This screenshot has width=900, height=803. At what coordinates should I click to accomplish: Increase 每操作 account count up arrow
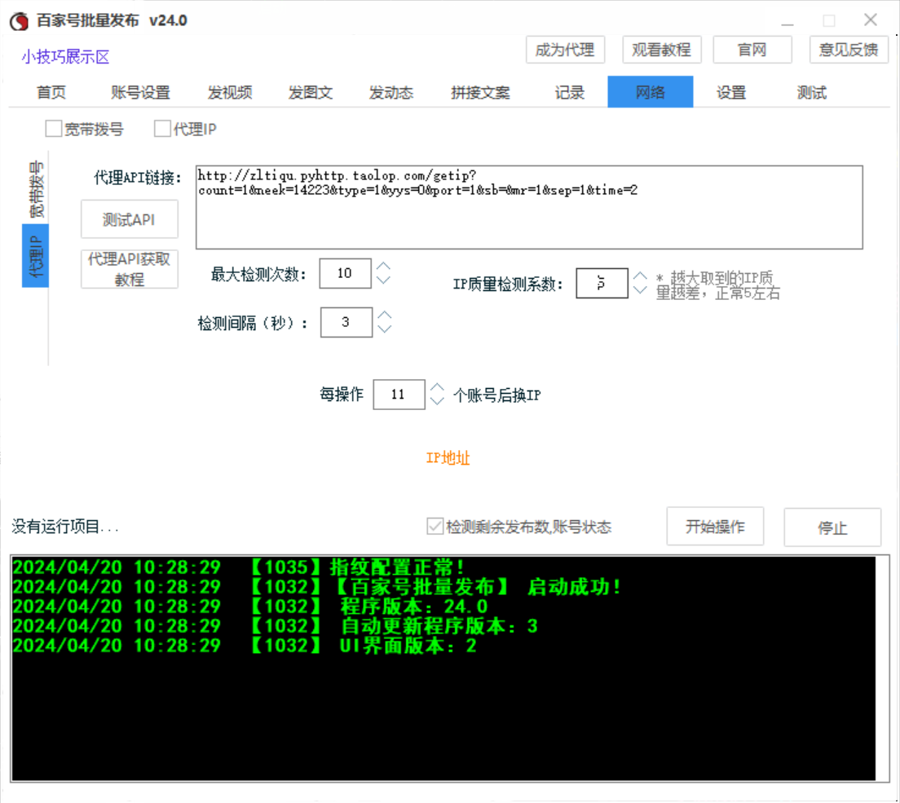coord(438,387)
